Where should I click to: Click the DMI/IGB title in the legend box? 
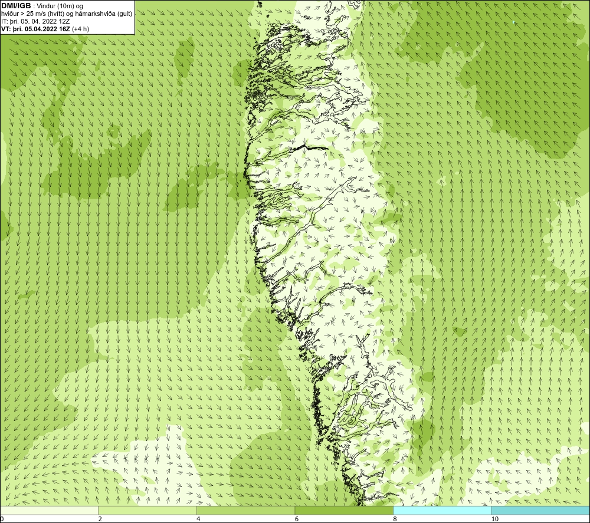[x=17, y=6]
